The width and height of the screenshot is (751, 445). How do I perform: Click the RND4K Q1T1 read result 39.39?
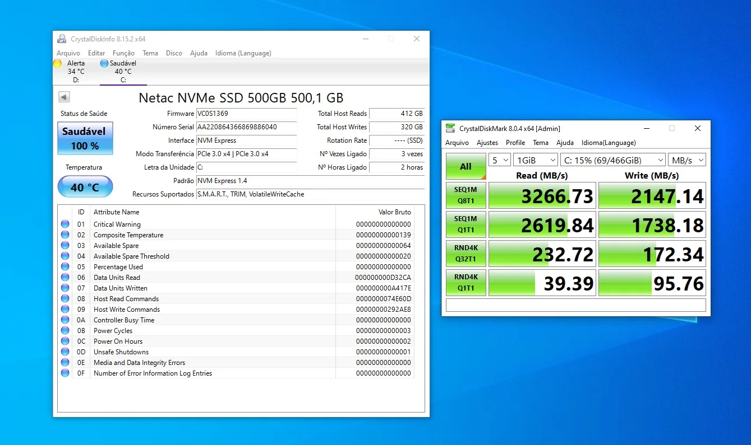point(542,283)
